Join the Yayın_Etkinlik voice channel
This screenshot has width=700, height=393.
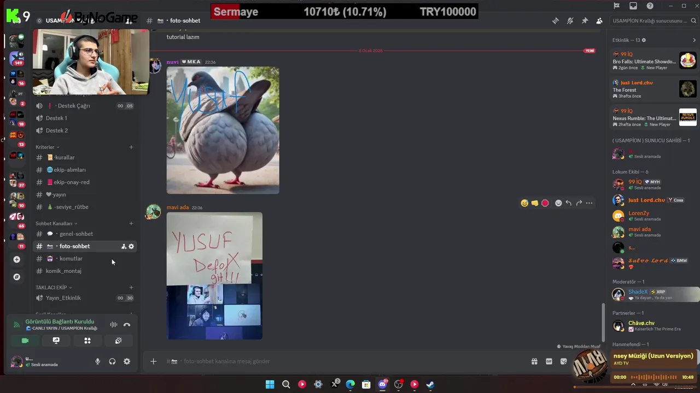(x=84, y=298)
